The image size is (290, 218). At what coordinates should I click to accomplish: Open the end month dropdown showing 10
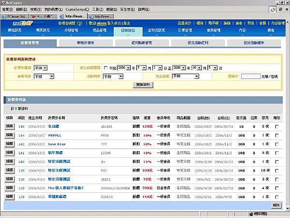coord(197,68)
